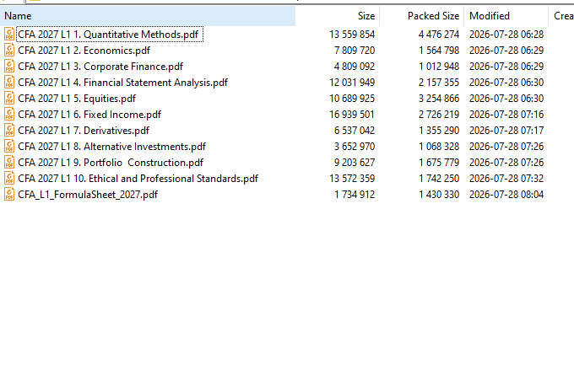
Task: Select file 'CFA 2027 L1 9. Portfolio Construction.pdf'
Action: coord(111,163)
